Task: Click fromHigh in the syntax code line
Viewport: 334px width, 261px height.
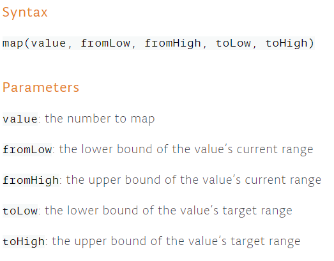Action: click(x=172, y=43)
